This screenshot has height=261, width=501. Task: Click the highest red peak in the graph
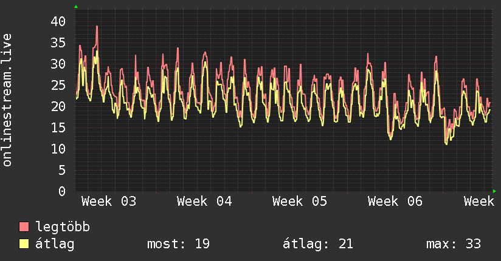coord(97,27)
